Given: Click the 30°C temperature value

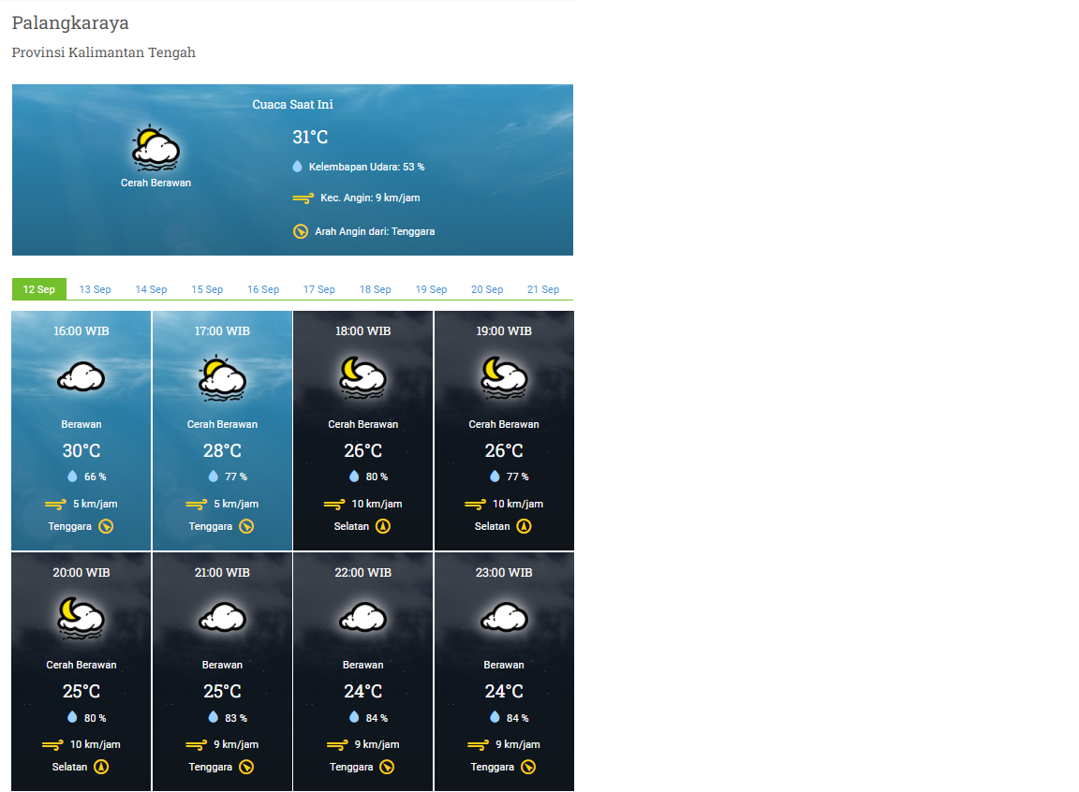Looking at the screenshot, I should tap(81, 451).
